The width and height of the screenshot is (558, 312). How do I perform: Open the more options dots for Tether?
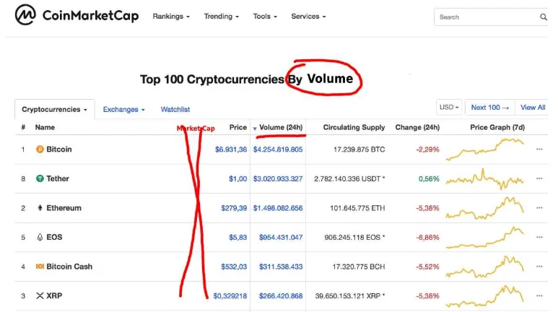click(x=539, y=178)
